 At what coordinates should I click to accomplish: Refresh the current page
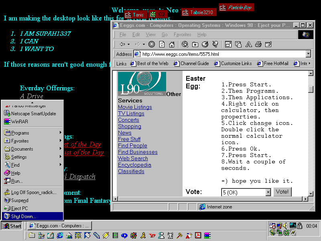[162, 44]
